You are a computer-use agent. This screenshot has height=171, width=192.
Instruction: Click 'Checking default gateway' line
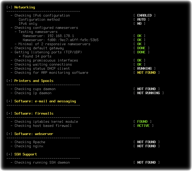tap(39, 48)
